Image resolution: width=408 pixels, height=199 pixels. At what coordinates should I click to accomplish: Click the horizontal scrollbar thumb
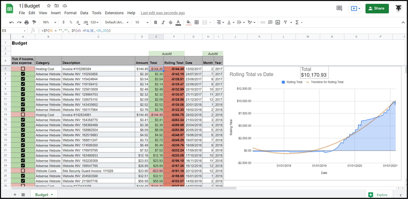(123, 188)
